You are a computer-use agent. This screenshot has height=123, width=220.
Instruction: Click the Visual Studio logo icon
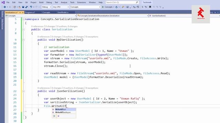pyautogui.click(x=3, y=2)
